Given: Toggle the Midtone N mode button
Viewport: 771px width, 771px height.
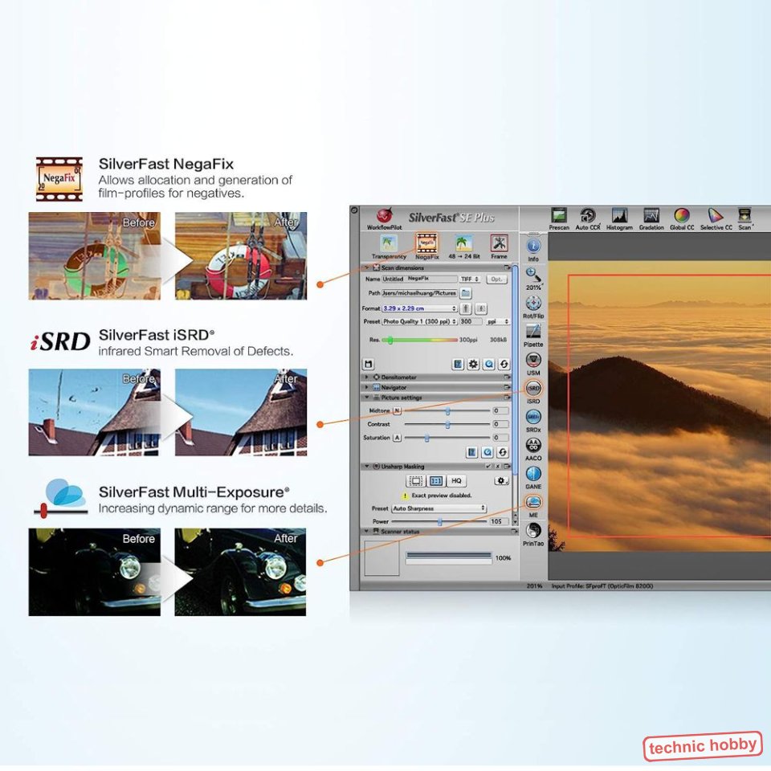Looking at the screenshot, I should [397, 410].
